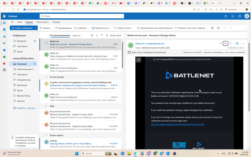Collapse the wowsod13@outlook account folder tree
The width and height of the screenshot is (251, 157).
[11, 58]
